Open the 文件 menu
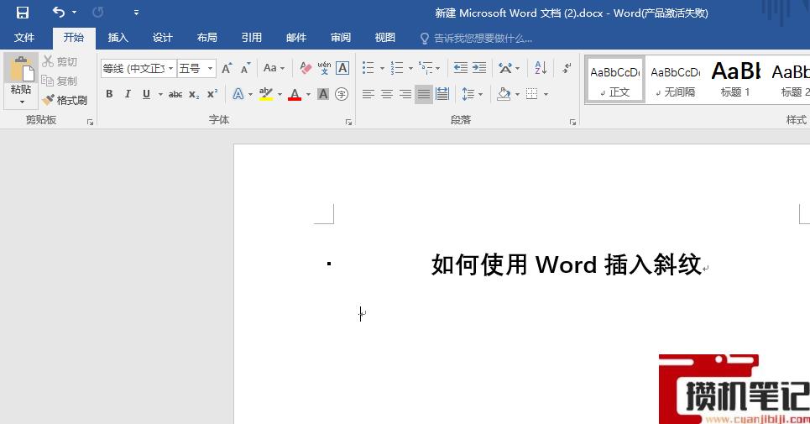Image resolution: width=810 pixels, height=424 pixels. point(24,38)
